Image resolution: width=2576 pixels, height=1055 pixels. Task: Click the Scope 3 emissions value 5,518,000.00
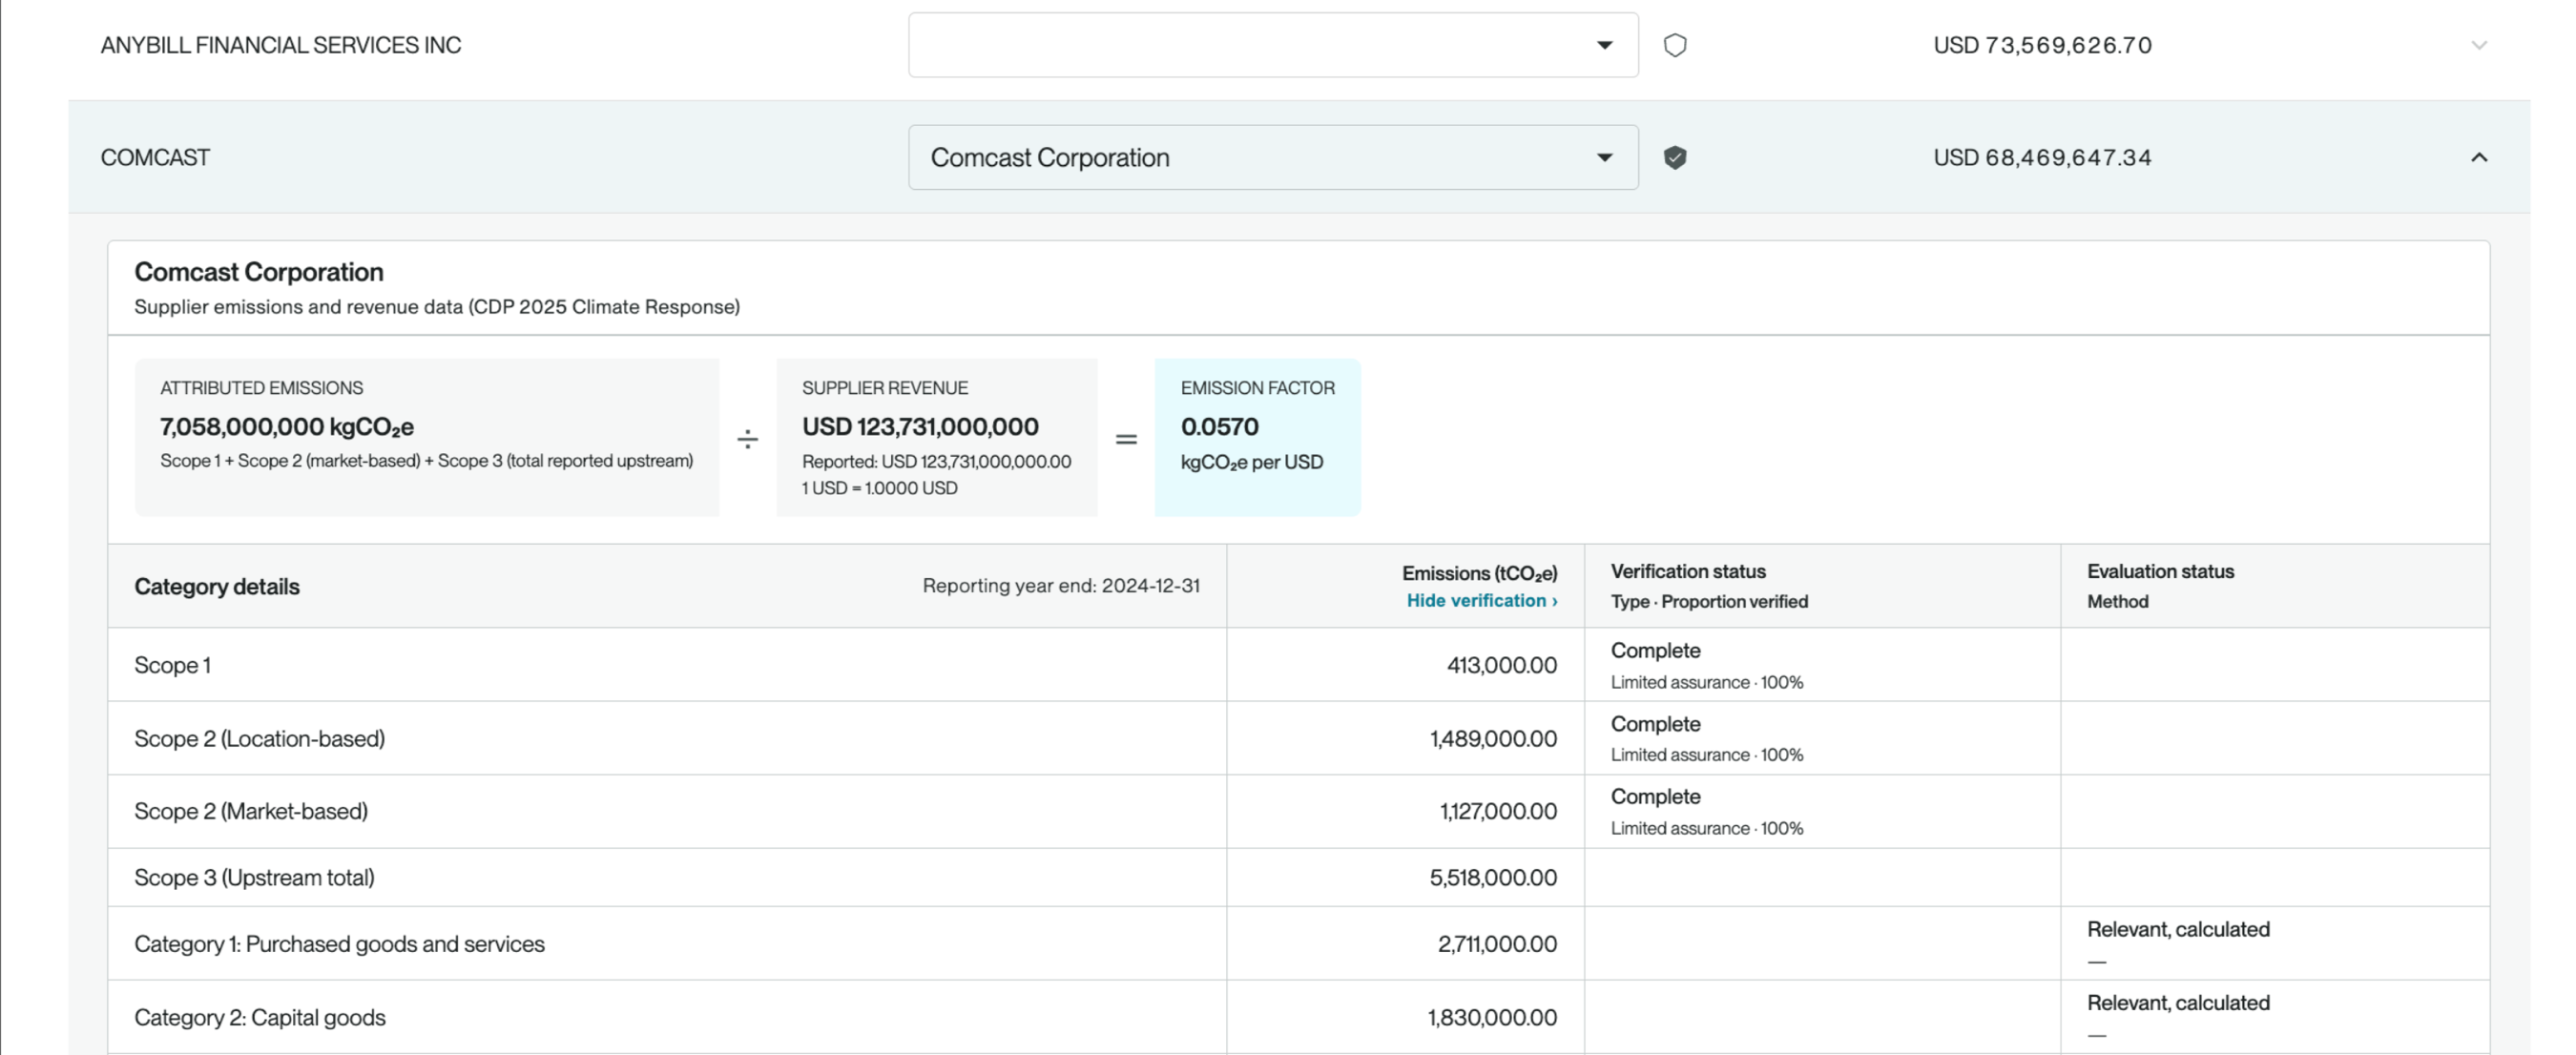[1493, 877]
